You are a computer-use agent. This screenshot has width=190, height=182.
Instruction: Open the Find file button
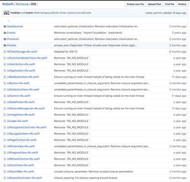click(x=169, y=4)
